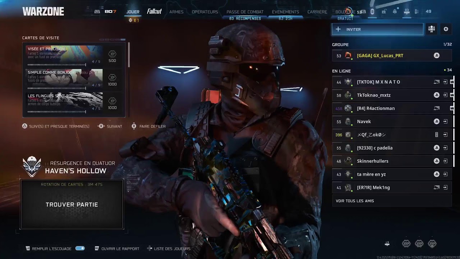Open the top-bar hamburger menu icon
The image size is (460, 259).
coord(372,12)
